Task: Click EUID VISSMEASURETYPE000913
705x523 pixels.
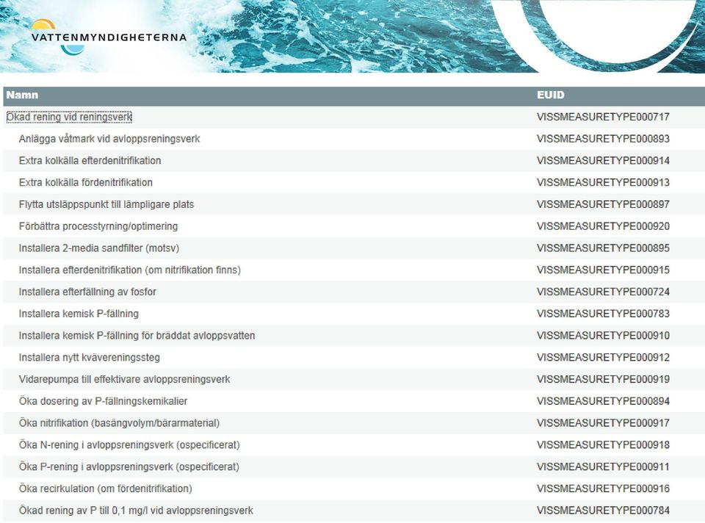Action: tap(603, 183)
